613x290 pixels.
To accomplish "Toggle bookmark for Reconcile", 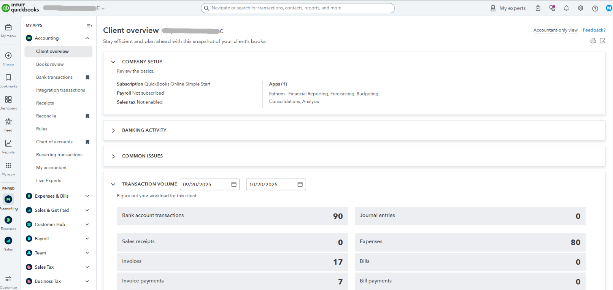I will point(87,116).
